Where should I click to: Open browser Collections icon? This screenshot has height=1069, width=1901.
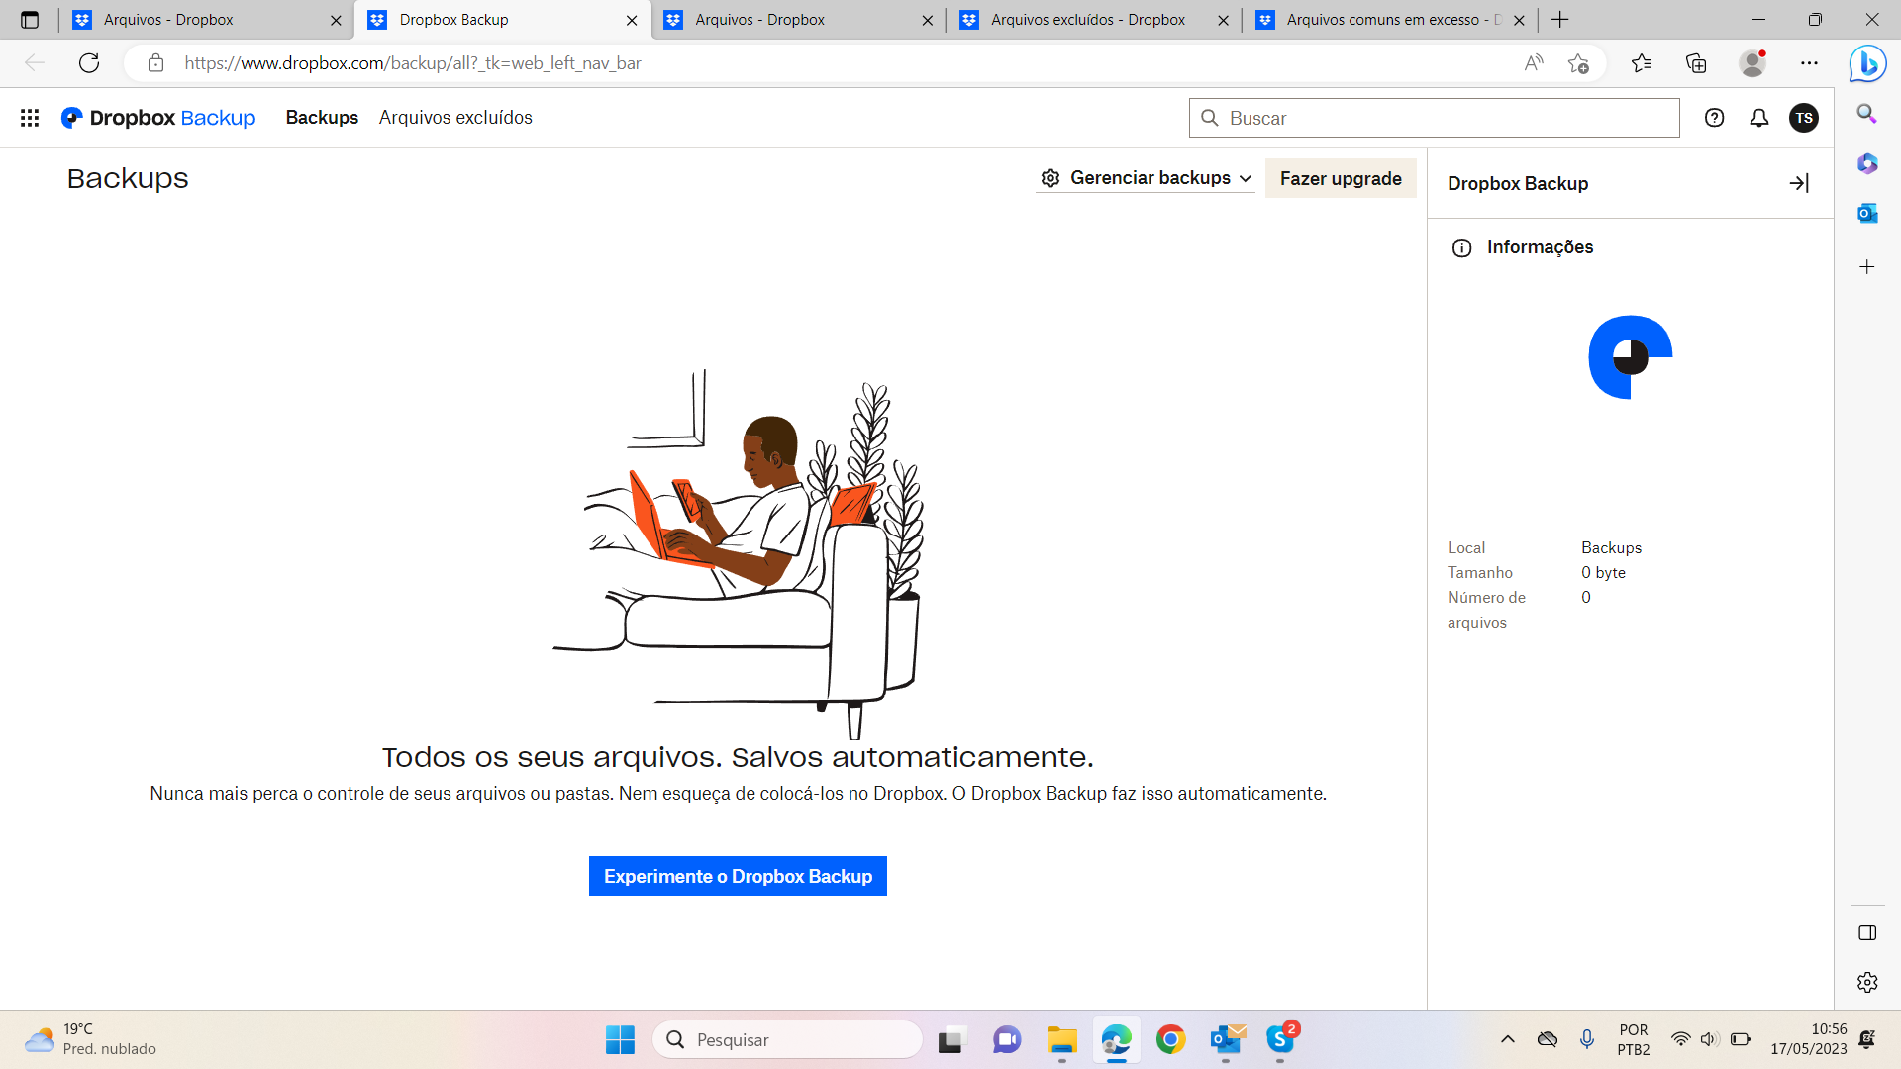coord(1696,63)
